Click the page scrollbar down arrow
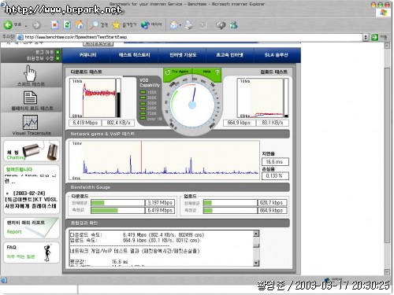Viewport: 394px width, 295px height. (387, 272)
